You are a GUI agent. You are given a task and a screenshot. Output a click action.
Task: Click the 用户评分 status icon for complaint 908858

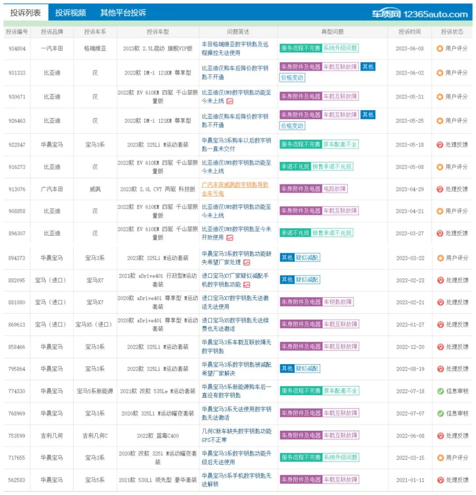[440, 211]
